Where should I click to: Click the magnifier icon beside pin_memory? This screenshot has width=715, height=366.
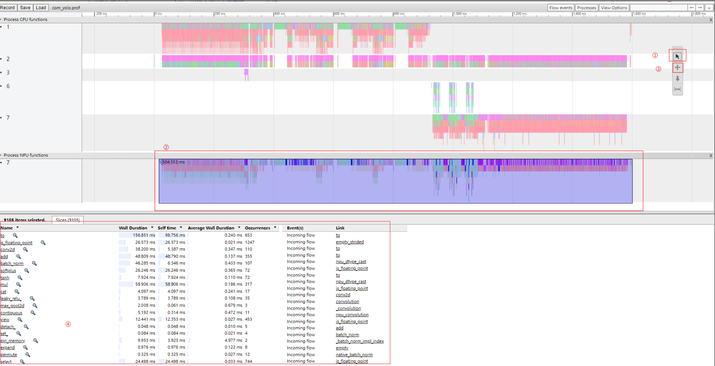click(x=35, y=341)
